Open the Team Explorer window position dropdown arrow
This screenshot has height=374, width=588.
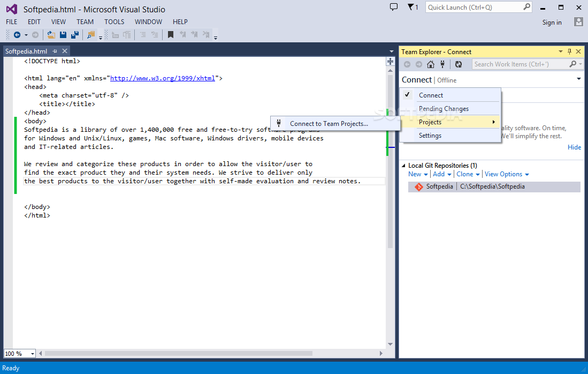pos(561,51)
